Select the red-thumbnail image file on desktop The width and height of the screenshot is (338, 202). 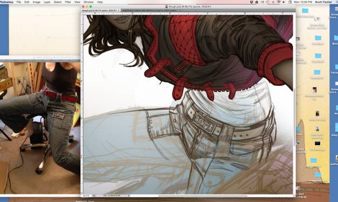pyautogui.click(x=314, y=90)
